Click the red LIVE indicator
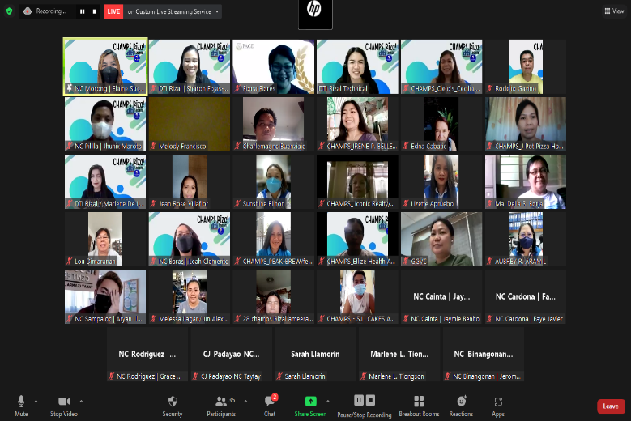This screenshot has height=421, width=631. (113, 11)
